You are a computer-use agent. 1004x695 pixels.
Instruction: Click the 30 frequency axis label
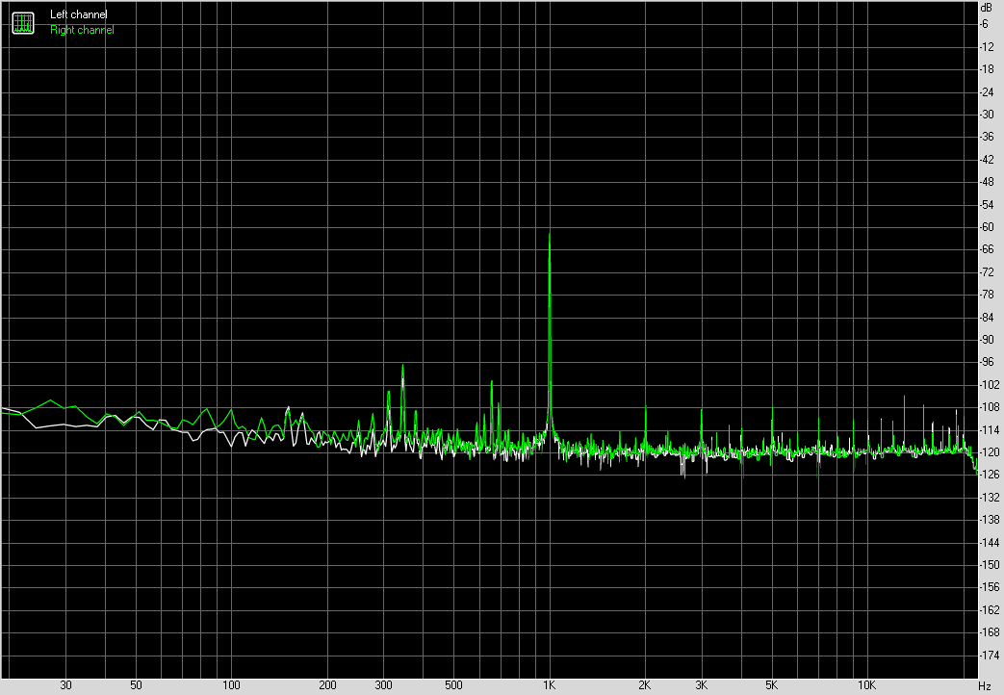click(x=66, y=685)
